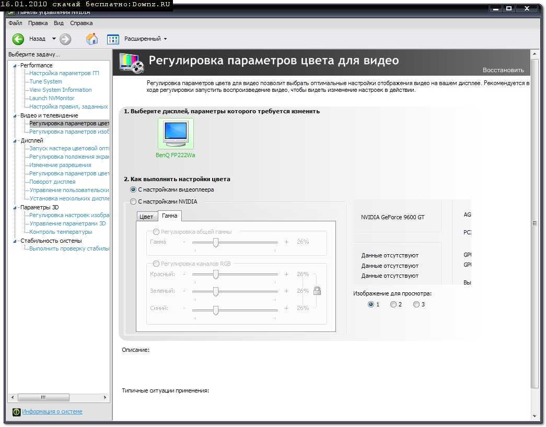Open 'Установка нескольких диспле…' tree item
Viewport: 546px width, 427px height.
pos(69,198)
